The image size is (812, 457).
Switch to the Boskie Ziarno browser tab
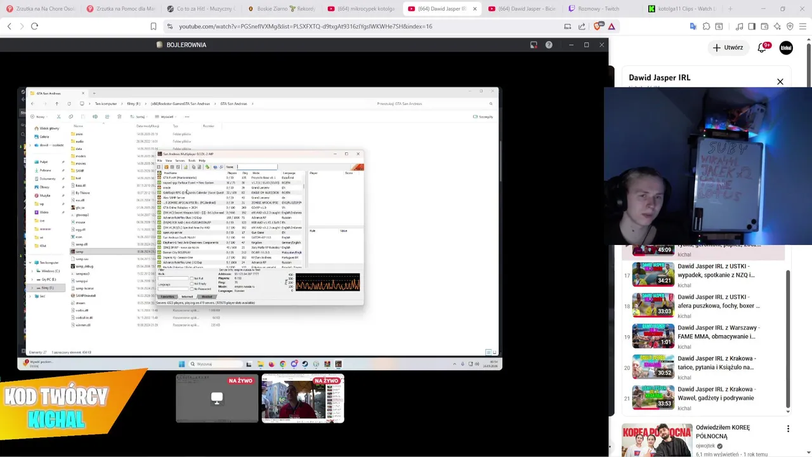point(282,9)
